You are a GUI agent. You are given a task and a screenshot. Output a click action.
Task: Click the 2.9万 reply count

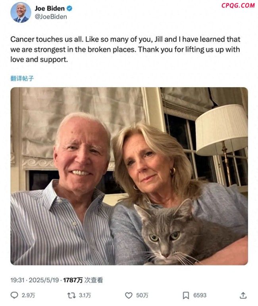pyautogui.click(x=28, y=295)
